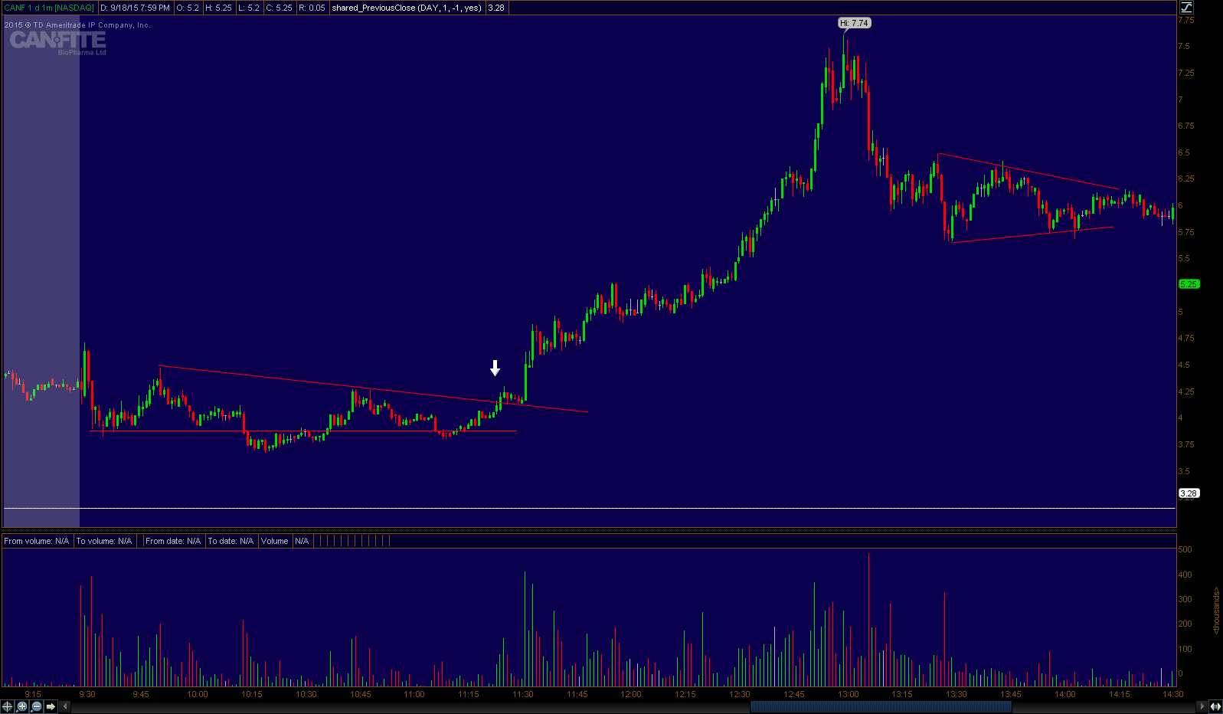Viewport: 1223px width, 714px height.
Task: Open the price axis auto-fit scale icon
Action: (x=1185, y=7)
